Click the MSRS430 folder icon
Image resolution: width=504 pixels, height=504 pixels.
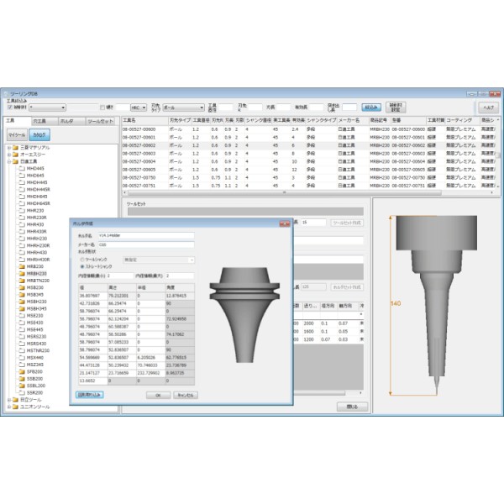tap(22, 344)
